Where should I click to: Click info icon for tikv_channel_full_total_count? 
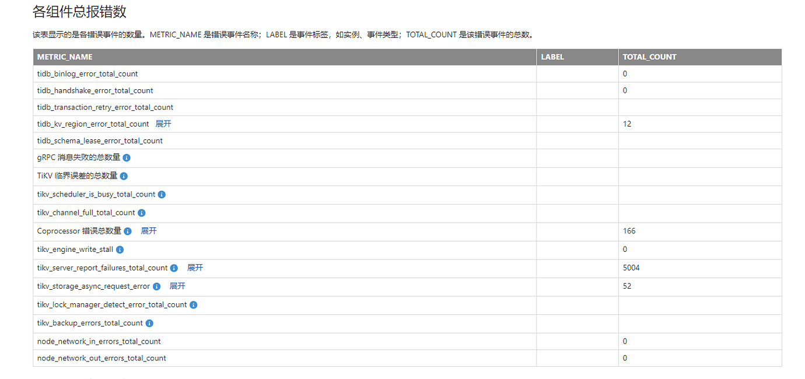tap(142, 213)
